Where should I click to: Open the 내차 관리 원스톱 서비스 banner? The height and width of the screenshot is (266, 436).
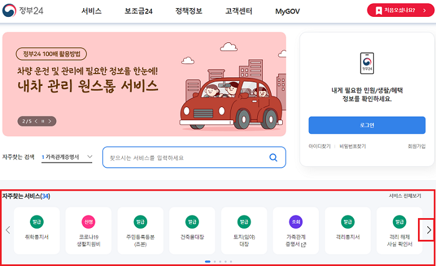(144, 84)
